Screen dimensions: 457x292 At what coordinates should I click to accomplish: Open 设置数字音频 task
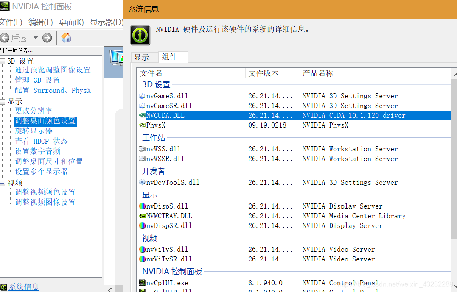click(x=38, y=151)
